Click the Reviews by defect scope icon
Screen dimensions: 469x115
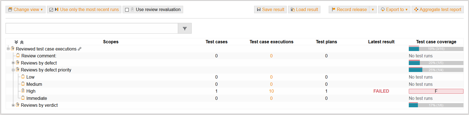[x=18, y=63]
